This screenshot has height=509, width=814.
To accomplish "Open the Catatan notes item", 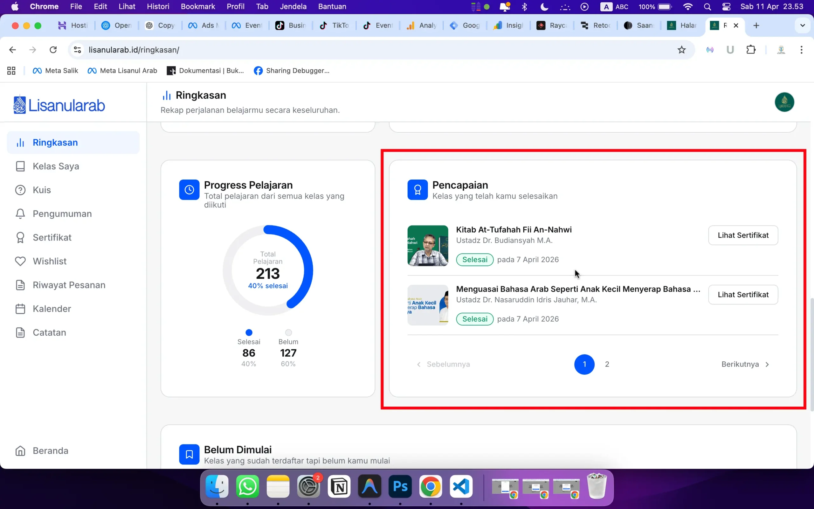I will (49, 332).
